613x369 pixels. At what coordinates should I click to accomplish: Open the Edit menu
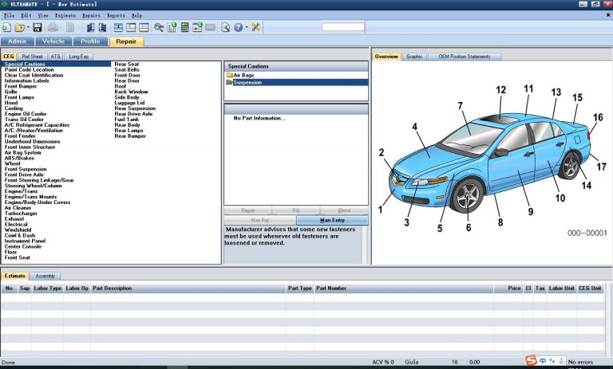click(26, 16)
